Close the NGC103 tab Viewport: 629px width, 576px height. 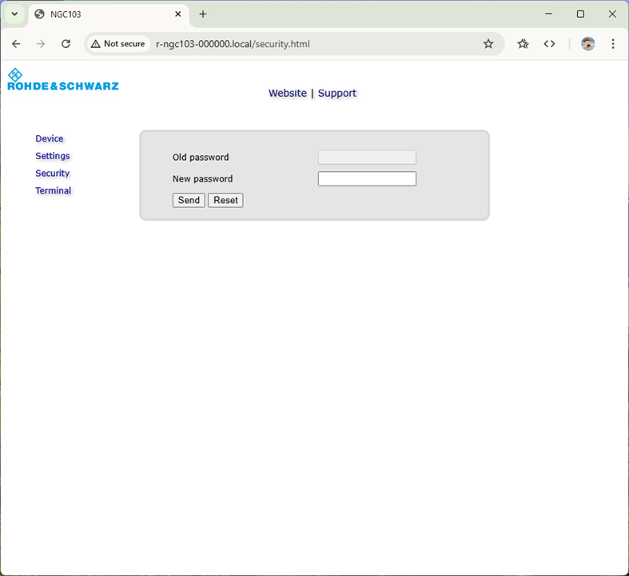pos(178,14)
